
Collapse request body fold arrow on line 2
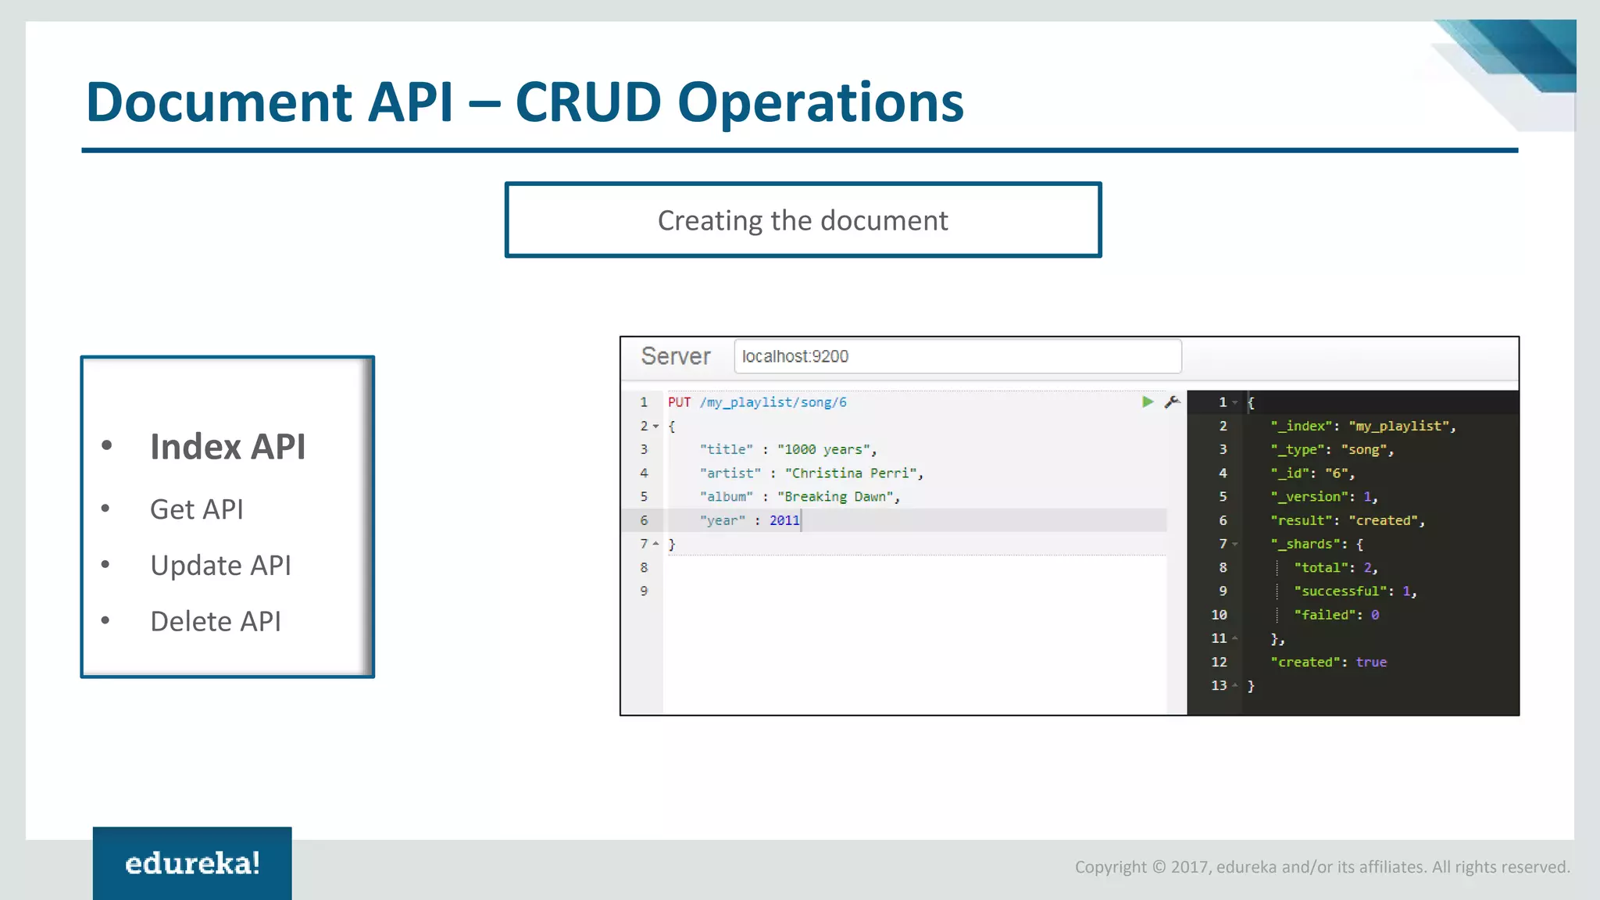pos(656,427)
